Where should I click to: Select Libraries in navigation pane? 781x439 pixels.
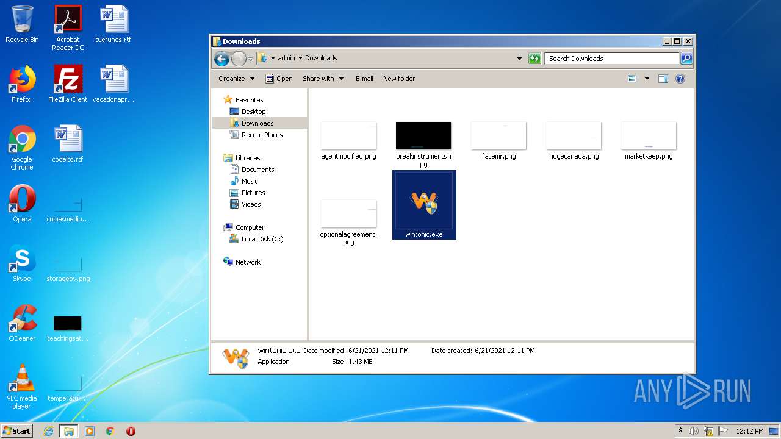pos(242,158)
